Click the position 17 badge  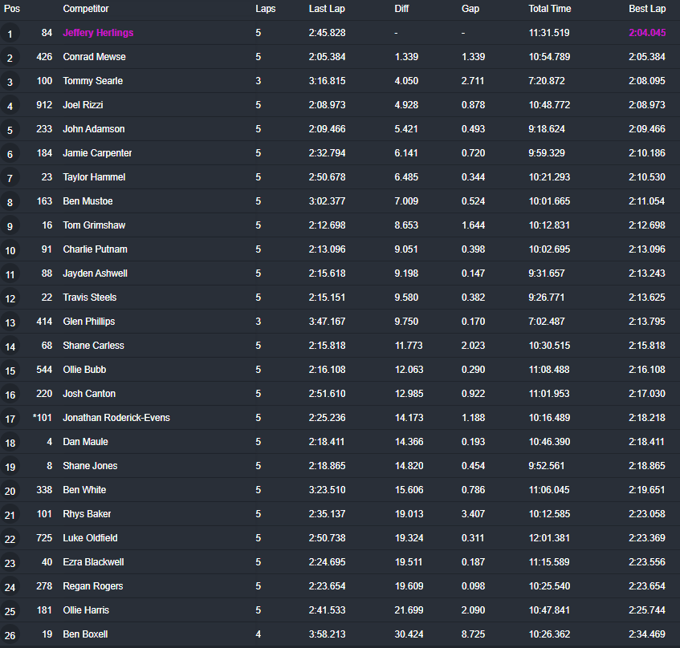pos(10,419)
